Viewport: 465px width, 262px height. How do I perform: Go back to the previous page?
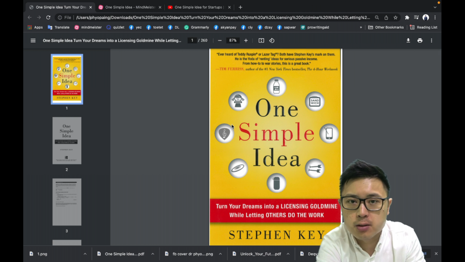click(x=30, y=18)
